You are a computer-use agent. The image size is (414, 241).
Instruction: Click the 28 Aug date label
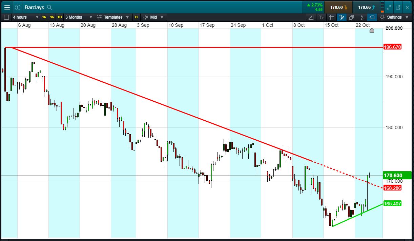click(119, 25)
